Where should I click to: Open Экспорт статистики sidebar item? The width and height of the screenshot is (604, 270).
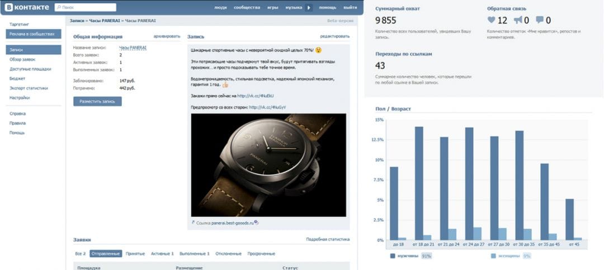29,88
